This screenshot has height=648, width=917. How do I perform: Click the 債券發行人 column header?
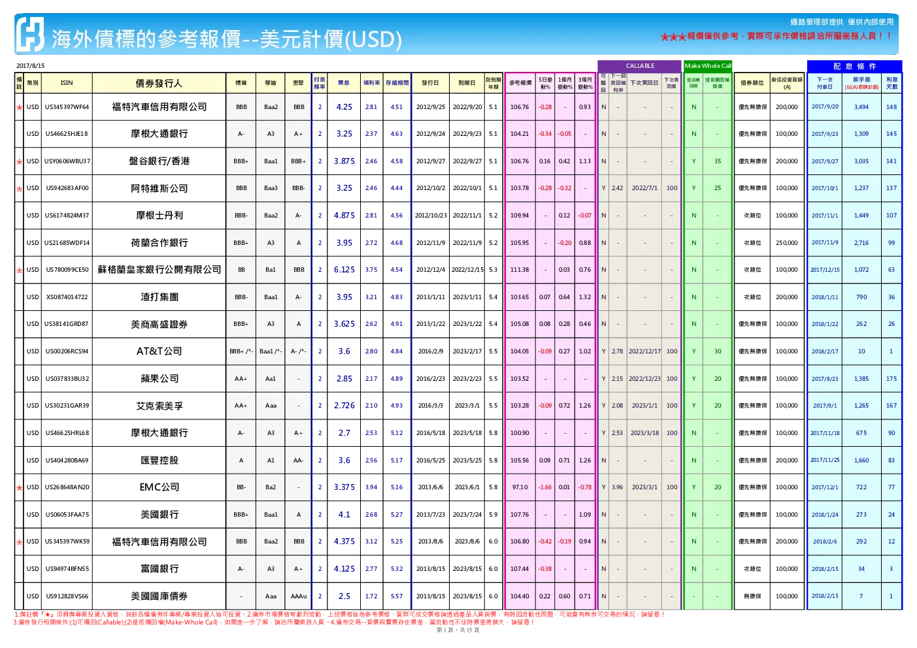159,83
